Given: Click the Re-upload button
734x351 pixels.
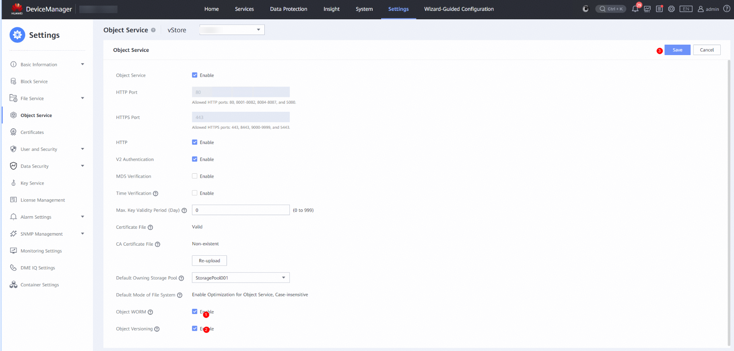Looking at the screenshot, I should [209, 261].
